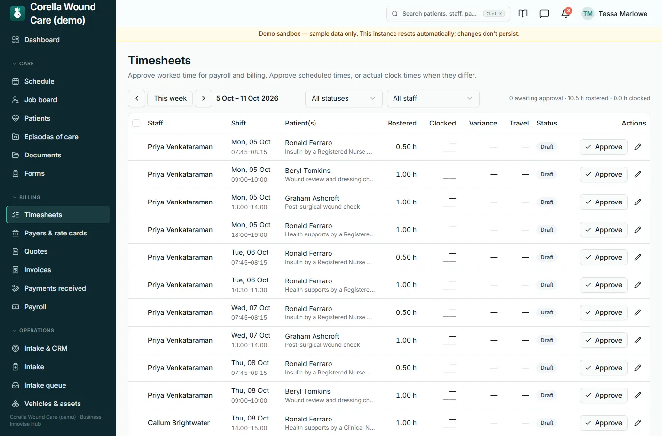Open Payroll from sidebar
662x436 pixels.
[58, 307]
